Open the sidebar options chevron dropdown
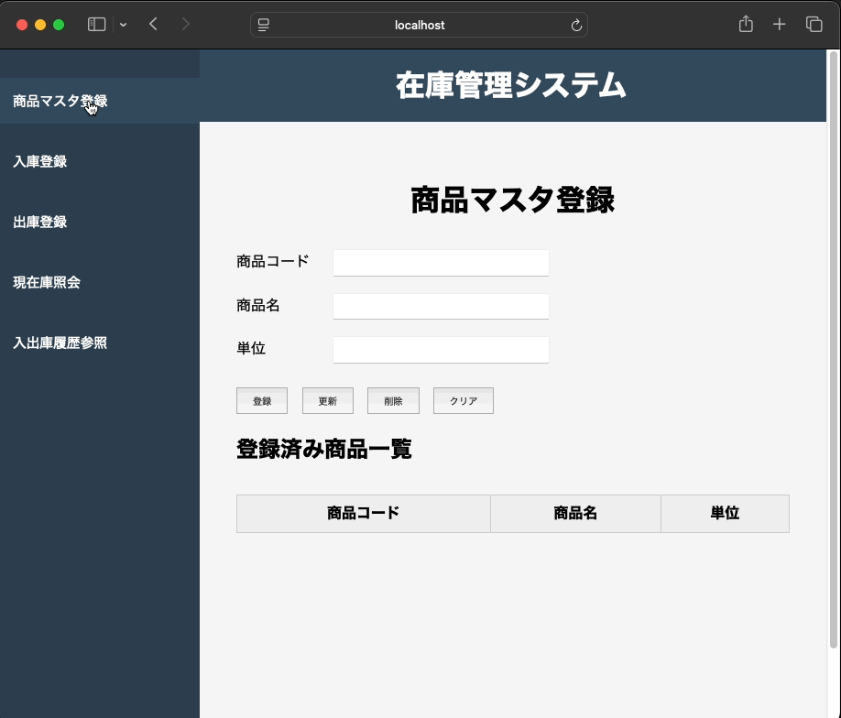841x718 pixels. (x=124, y=25)
